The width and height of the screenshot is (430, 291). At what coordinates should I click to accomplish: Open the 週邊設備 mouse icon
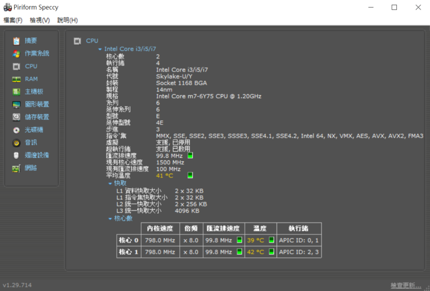pyautogui.click(x=17, y=155)
